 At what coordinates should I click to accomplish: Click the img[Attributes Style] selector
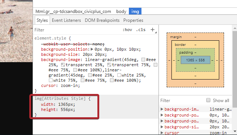click(x=60, y=98)
